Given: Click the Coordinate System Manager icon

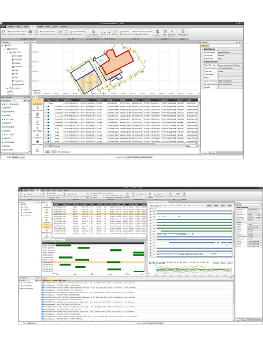Looking at the screenshot, I should coord(94,33).
